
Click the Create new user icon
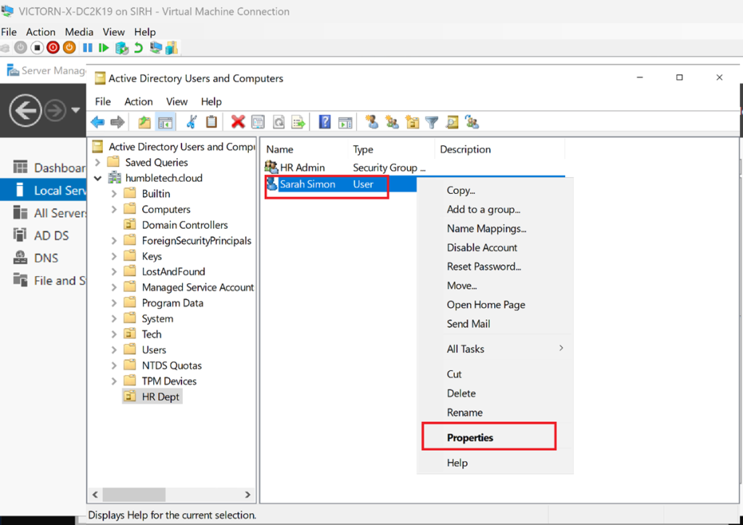[x=372, y=122]
